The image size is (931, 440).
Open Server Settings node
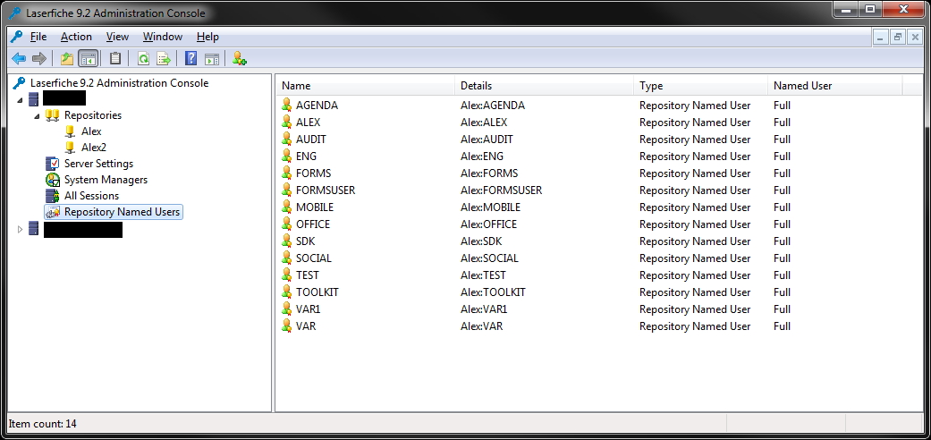(98, 164)
